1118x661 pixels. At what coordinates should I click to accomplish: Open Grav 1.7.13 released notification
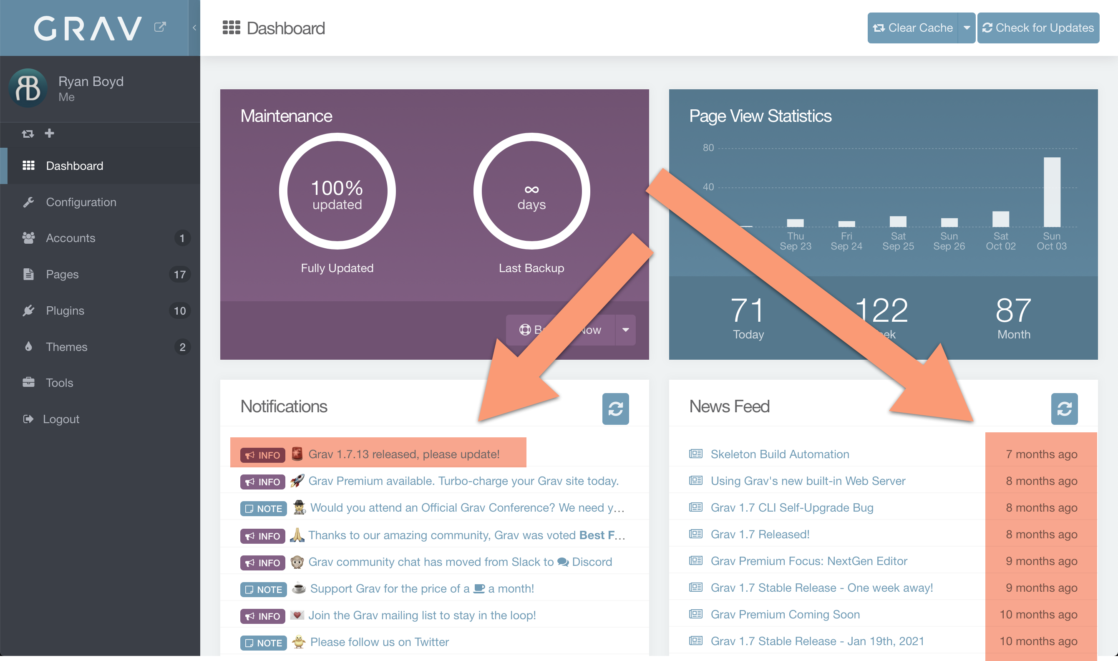tap(404, 454)
